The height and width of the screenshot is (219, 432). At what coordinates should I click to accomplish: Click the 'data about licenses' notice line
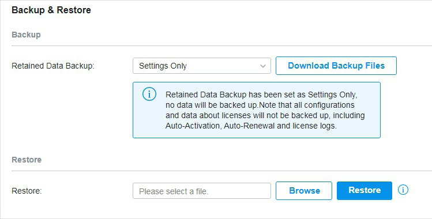click(x=265, y=116)
